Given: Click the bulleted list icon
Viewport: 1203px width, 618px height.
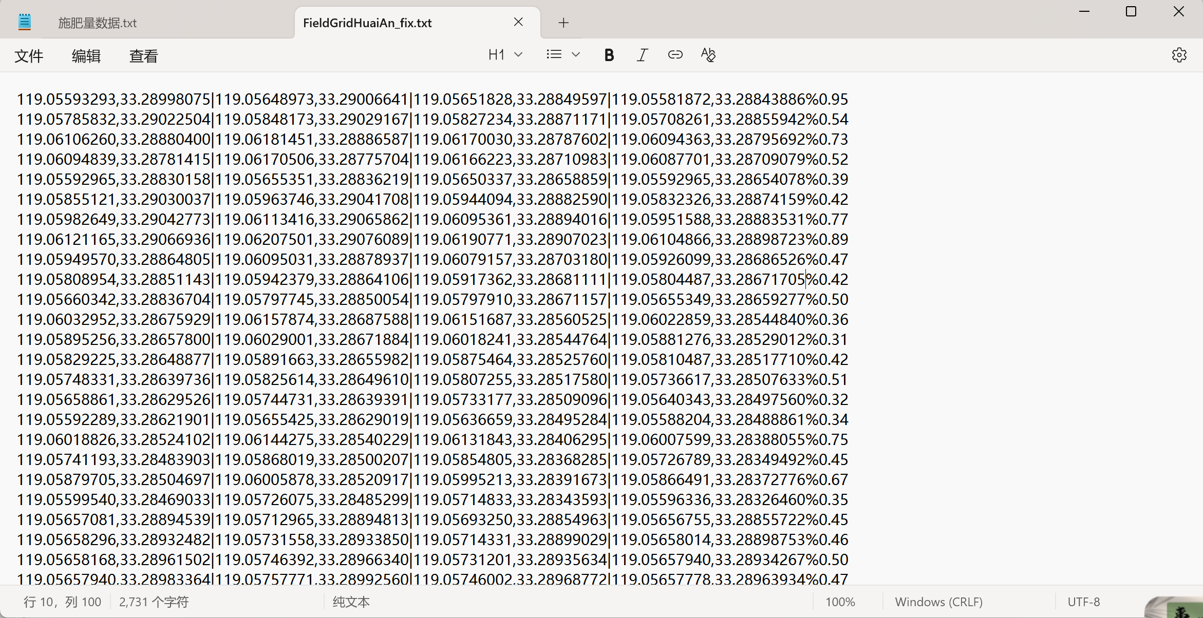Looking at the screenshot, I should point(554,54).
